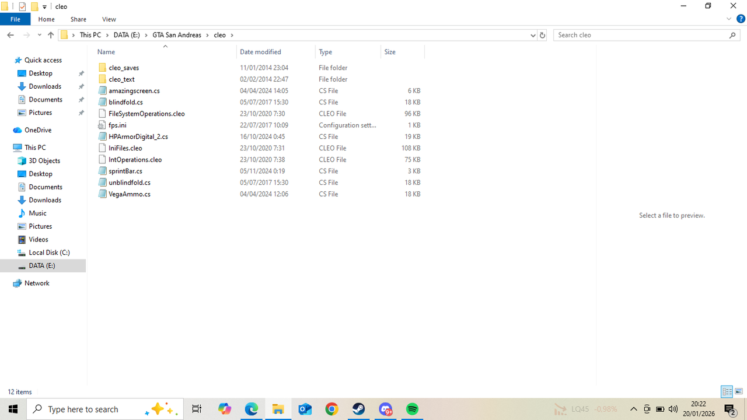The image size is (747, 420).
Task: Click the magnifier icon in the search box
Action: [x=733, y=35]
